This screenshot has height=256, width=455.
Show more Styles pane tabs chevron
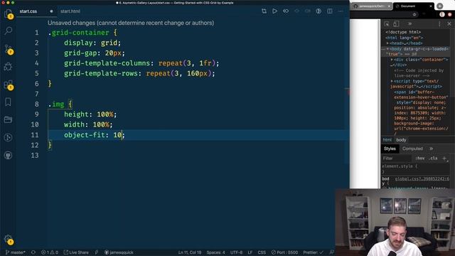coord(432,149)
